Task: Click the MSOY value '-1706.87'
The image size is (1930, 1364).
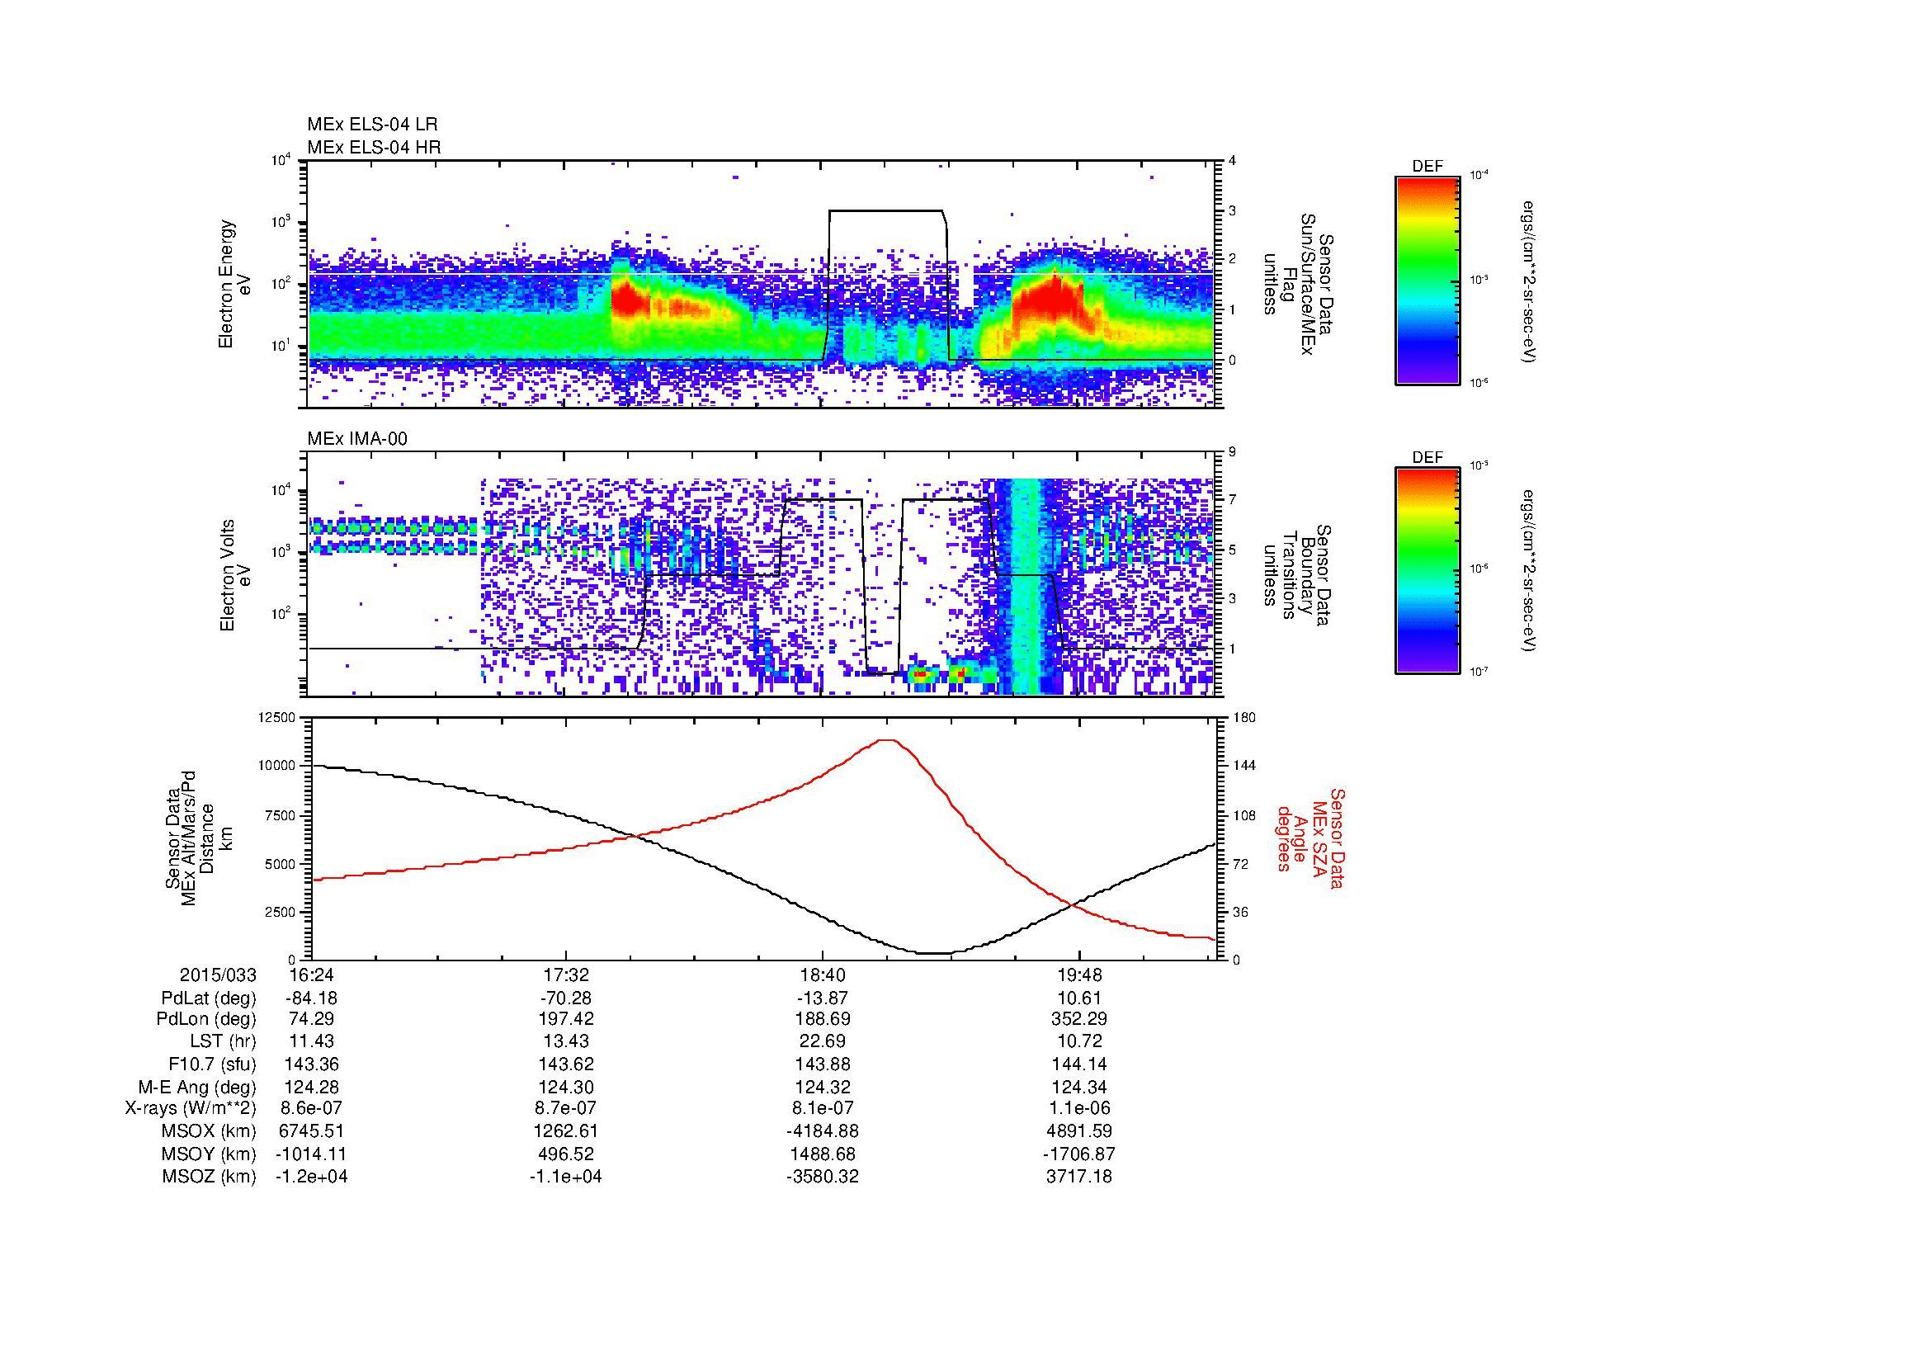Action: (x=1078, y=1154)
